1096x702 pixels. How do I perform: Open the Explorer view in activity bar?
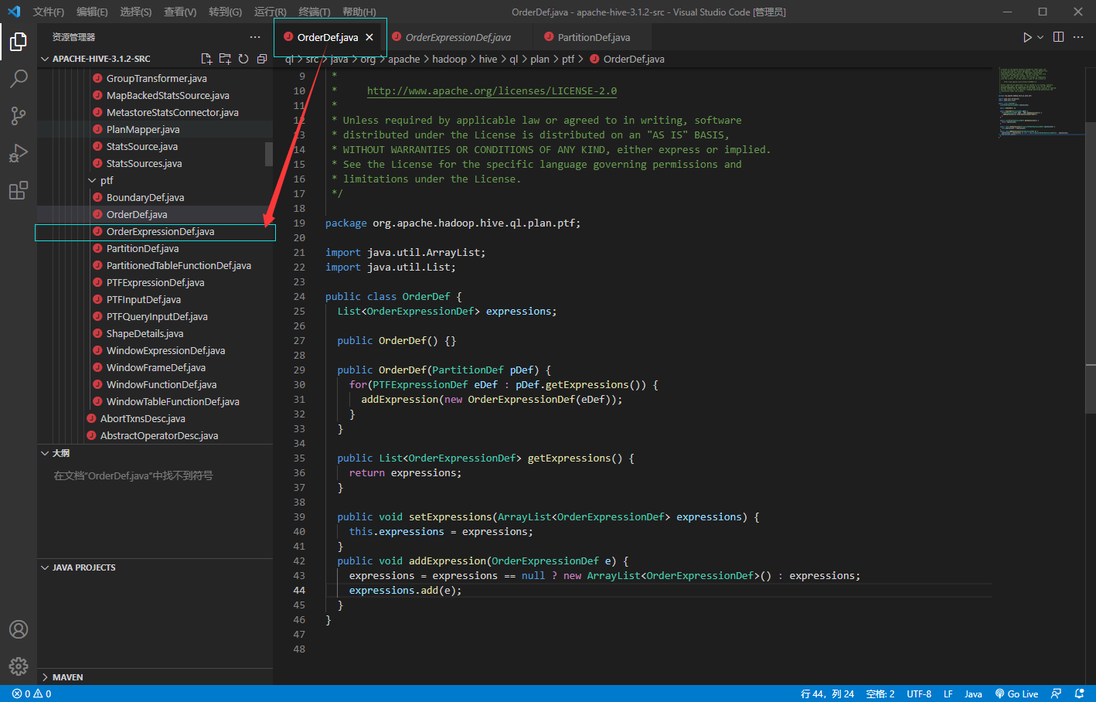click(19, 41)
